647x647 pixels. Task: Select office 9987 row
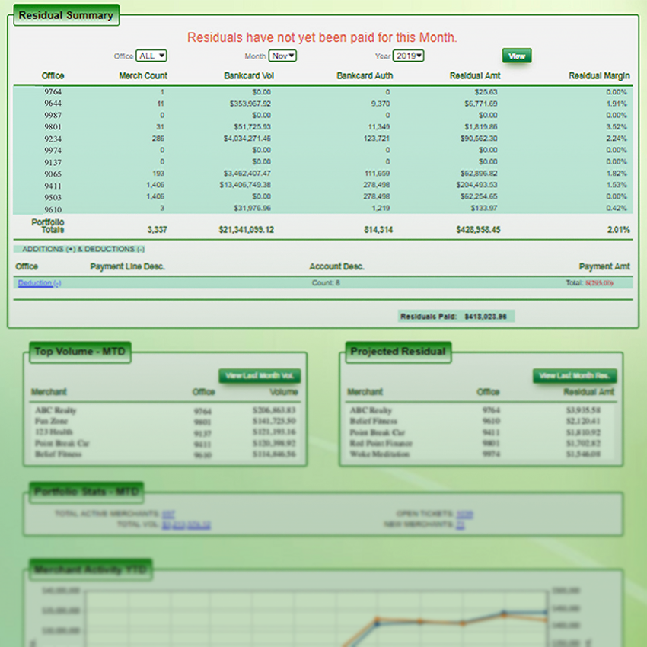[323, 115]
